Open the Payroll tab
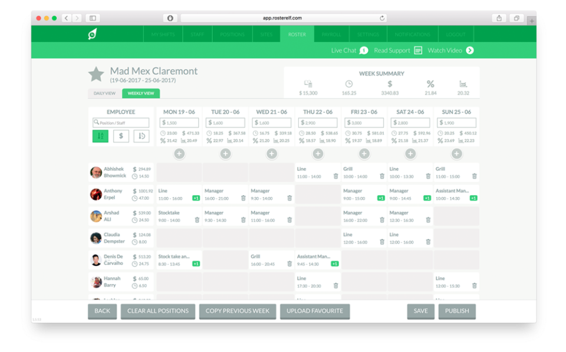 331,34
